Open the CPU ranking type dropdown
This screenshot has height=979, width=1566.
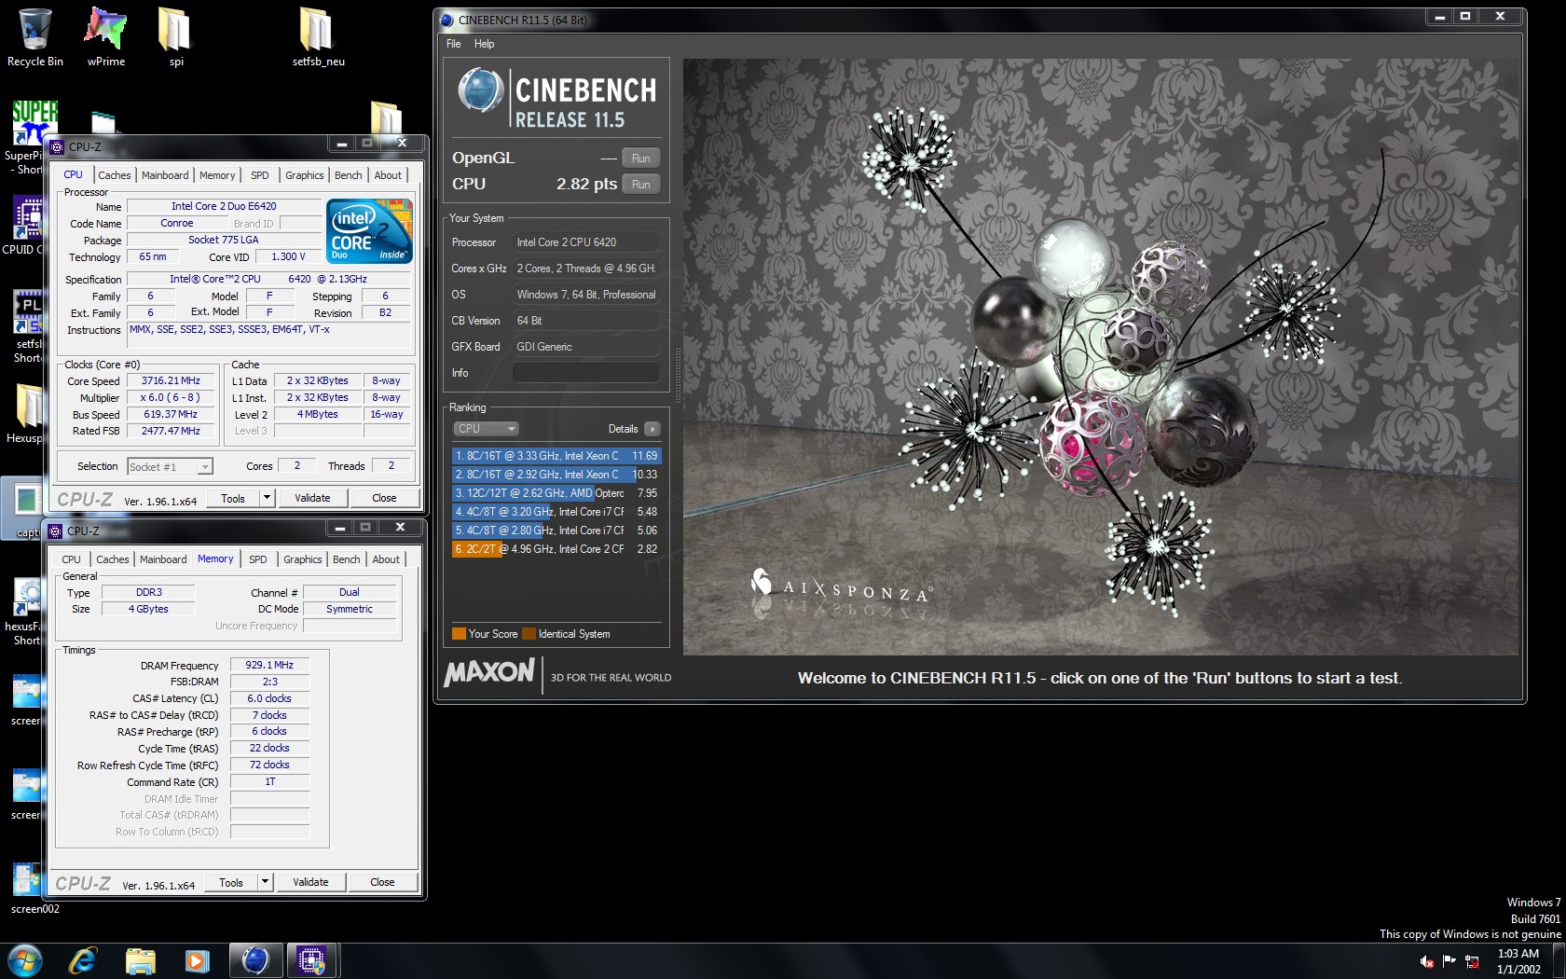click(486, 429)
